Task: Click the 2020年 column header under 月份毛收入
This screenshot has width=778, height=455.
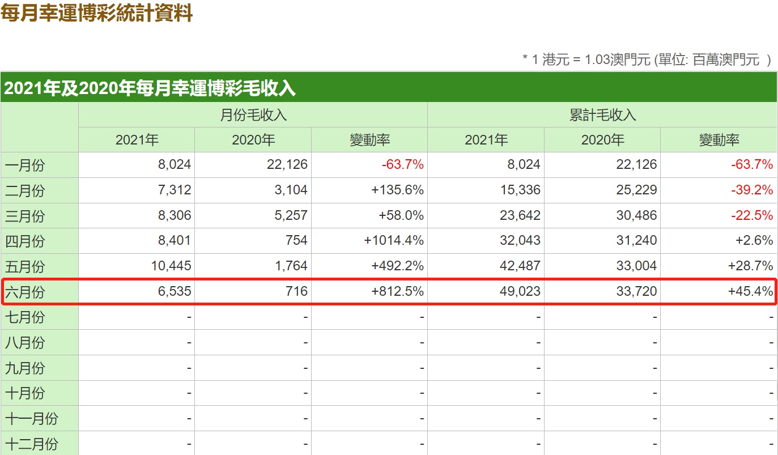Action: click(x=253, y=140)
